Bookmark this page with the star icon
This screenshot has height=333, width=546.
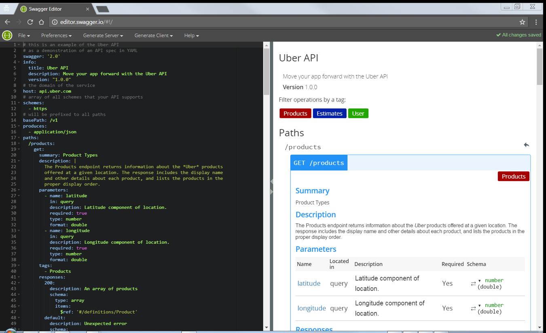coord(522,22)
